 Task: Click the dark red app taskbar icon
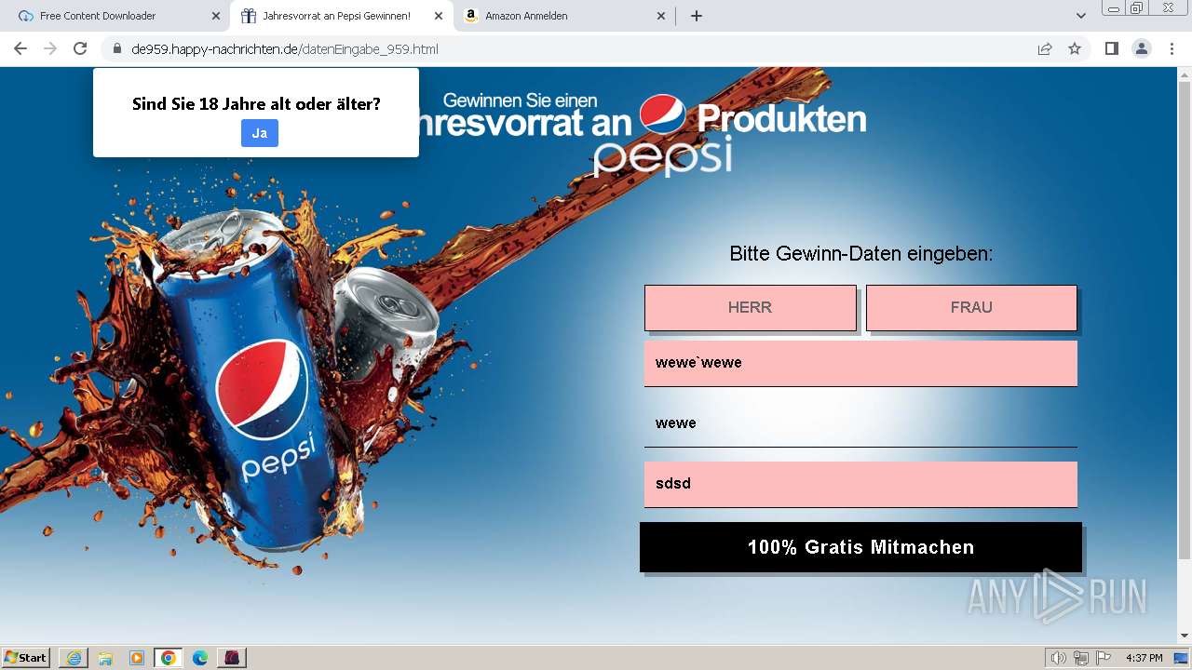coord(232,658)
